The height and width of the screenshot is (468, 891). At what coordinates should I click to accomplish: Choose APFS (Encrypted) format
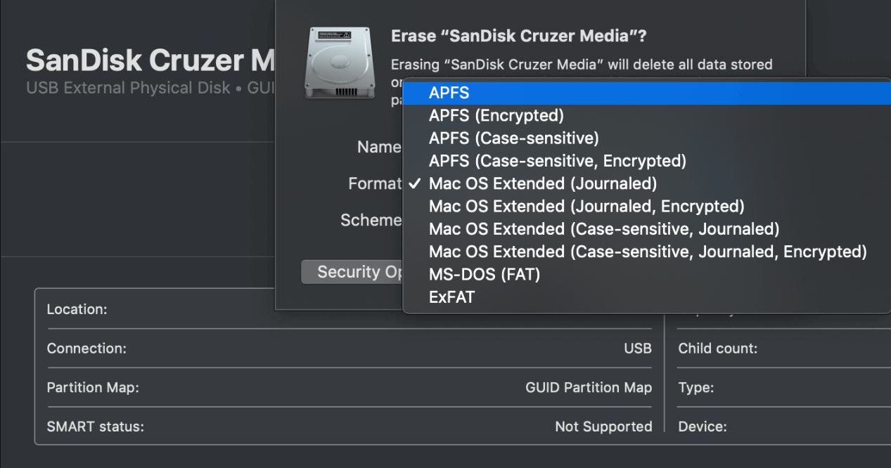tap(496, 115)
